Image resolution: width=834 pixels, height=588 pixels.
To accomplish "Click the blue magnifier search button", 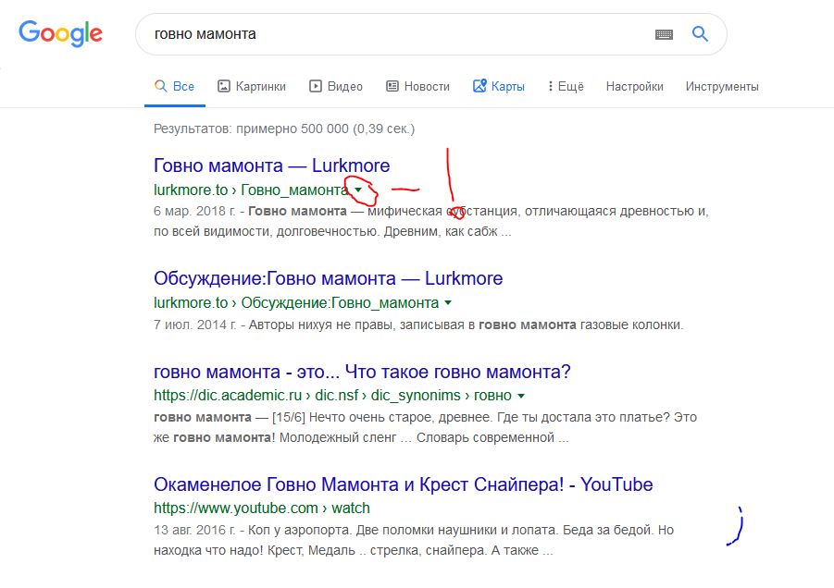I will coord(700,34).
